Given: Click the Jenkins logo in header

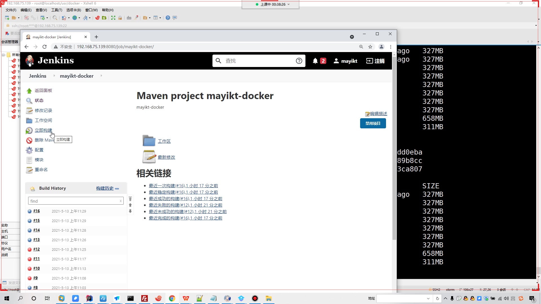Looking at the screenshot, I should pyautogui.click(x=50, y=61).
